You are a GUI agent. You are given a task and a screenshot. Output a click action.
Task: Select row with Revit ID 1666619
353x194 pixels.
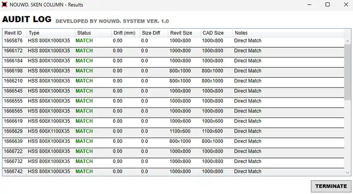pos(173,122)
